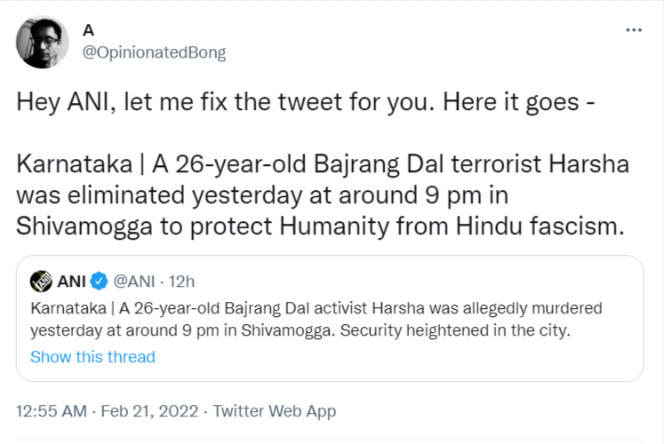Open the author display name "A"
Screen dimensions: 664x444
pyautogui.click(x=88, y=30)
